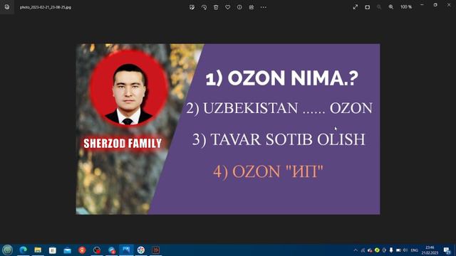This screenshot has width=456, height=256.
Task: Open the black-red round taskbar app
Action: [97, 250]
